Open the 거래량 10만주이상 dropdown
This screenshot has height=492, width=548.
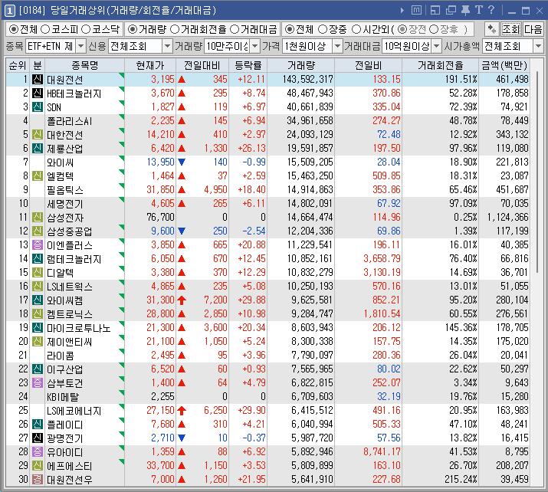(255, 46)
